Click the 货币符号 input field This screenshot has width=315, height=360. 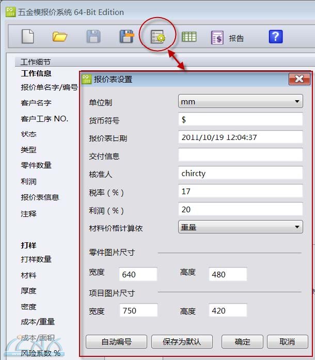point(241,119)
